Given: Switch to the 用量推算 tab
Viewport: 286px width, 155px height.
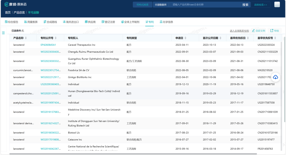Looking at the screenshot, I should coord(31,22).
